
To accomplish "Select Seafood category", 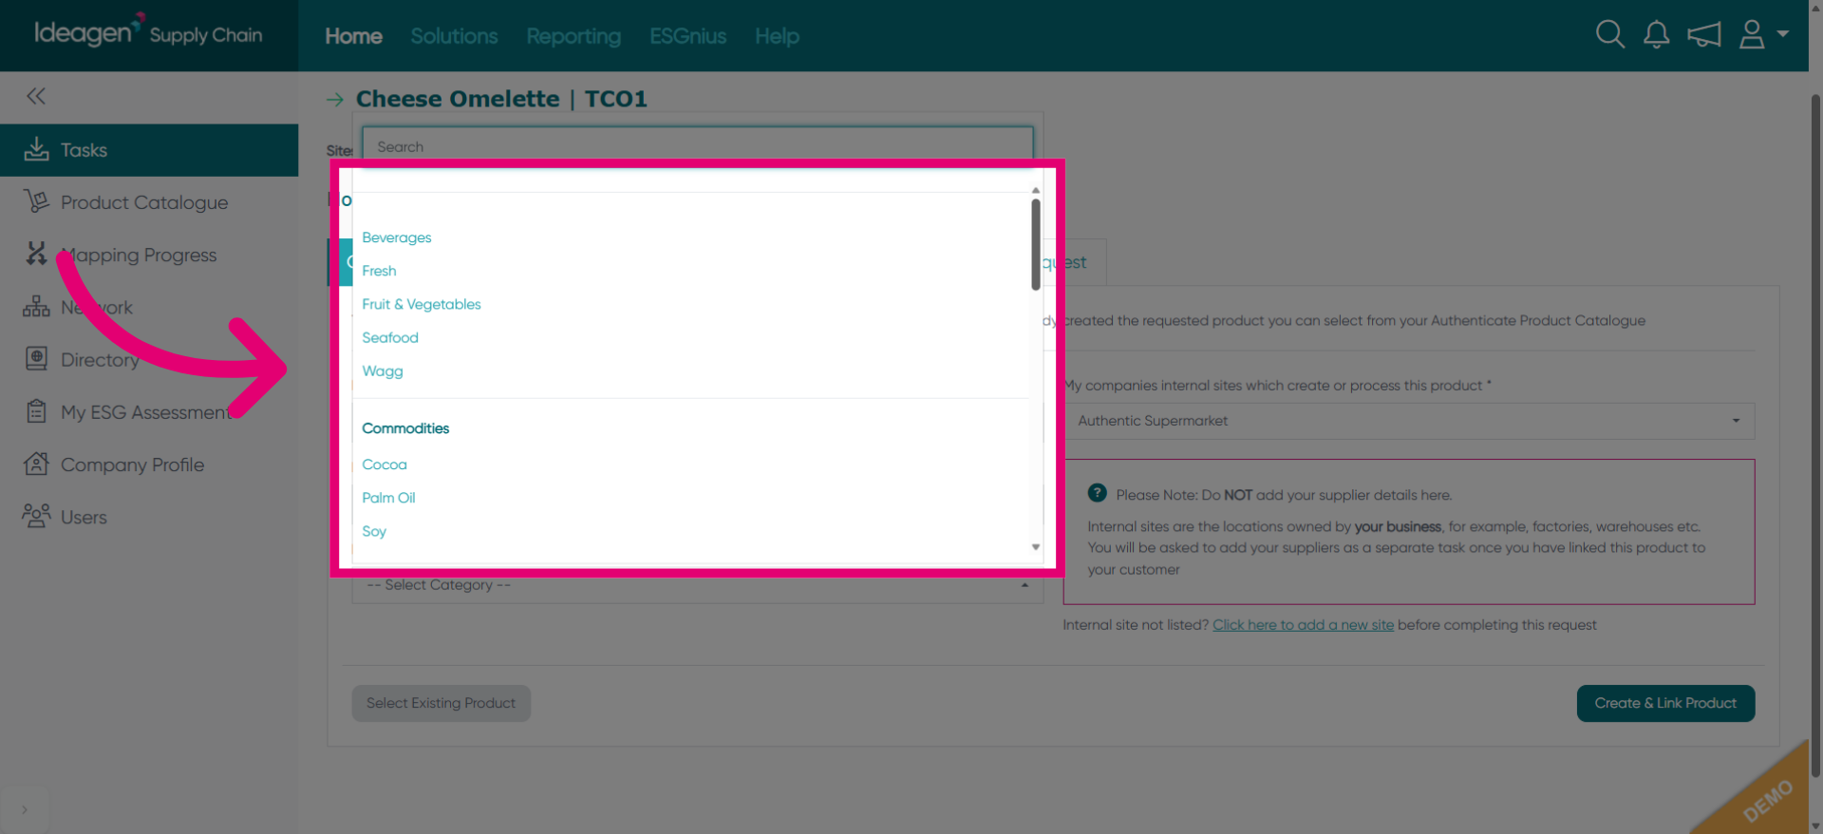I will [389, 337].
